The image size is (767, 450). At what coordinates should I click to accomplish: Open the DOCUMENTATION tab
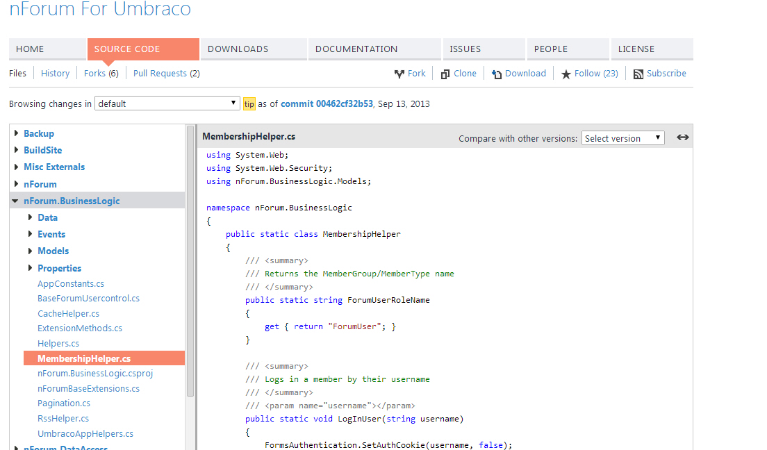[x=374, y=49]
